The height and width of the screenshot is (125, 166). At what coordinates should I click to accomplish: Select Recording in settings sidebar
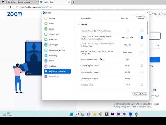point(57,56)
